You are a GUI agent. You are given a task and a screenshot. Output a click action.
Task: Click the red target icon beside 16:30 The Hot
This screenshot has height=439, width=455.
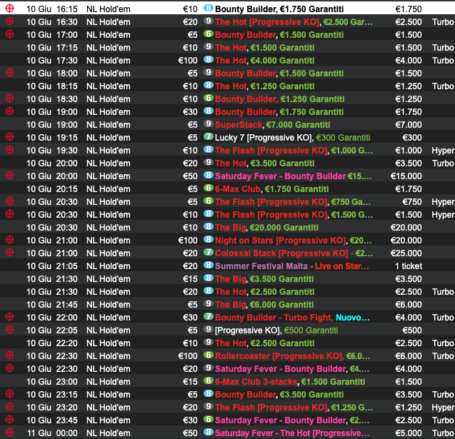tap(9, 21)
